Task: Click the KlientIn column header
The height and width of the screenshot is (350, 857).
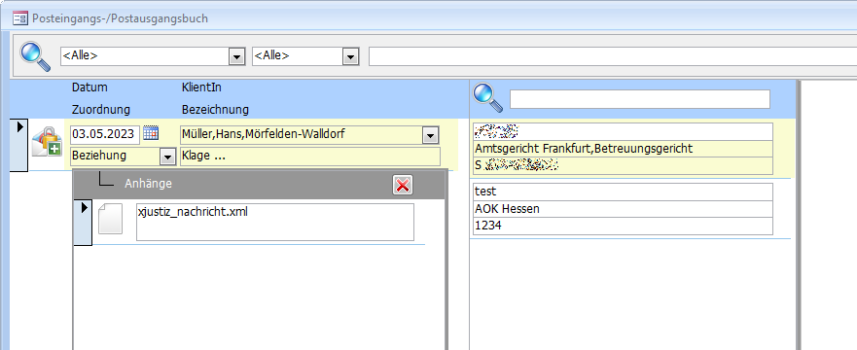Action: coord(201,87)
